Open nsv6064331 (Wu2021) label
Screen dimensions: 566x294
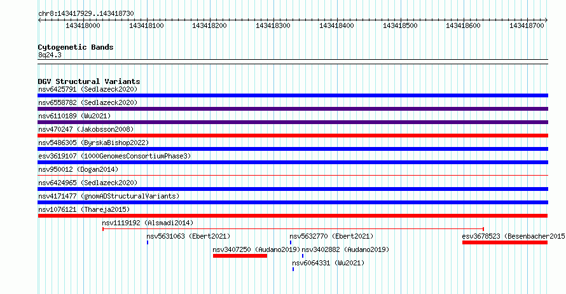tap(328, 263)
